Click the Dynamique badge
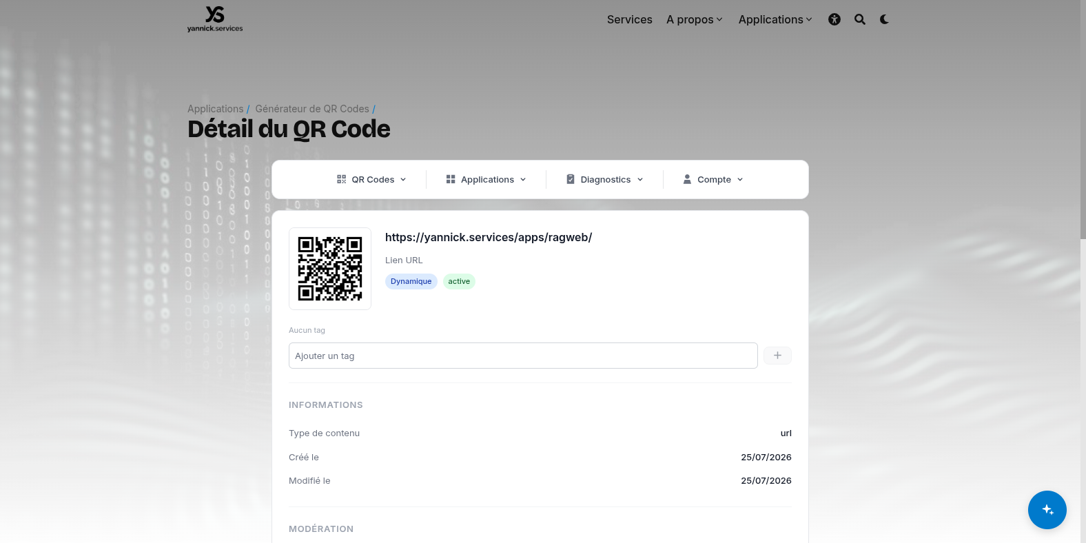 click(x=411, y=281)
